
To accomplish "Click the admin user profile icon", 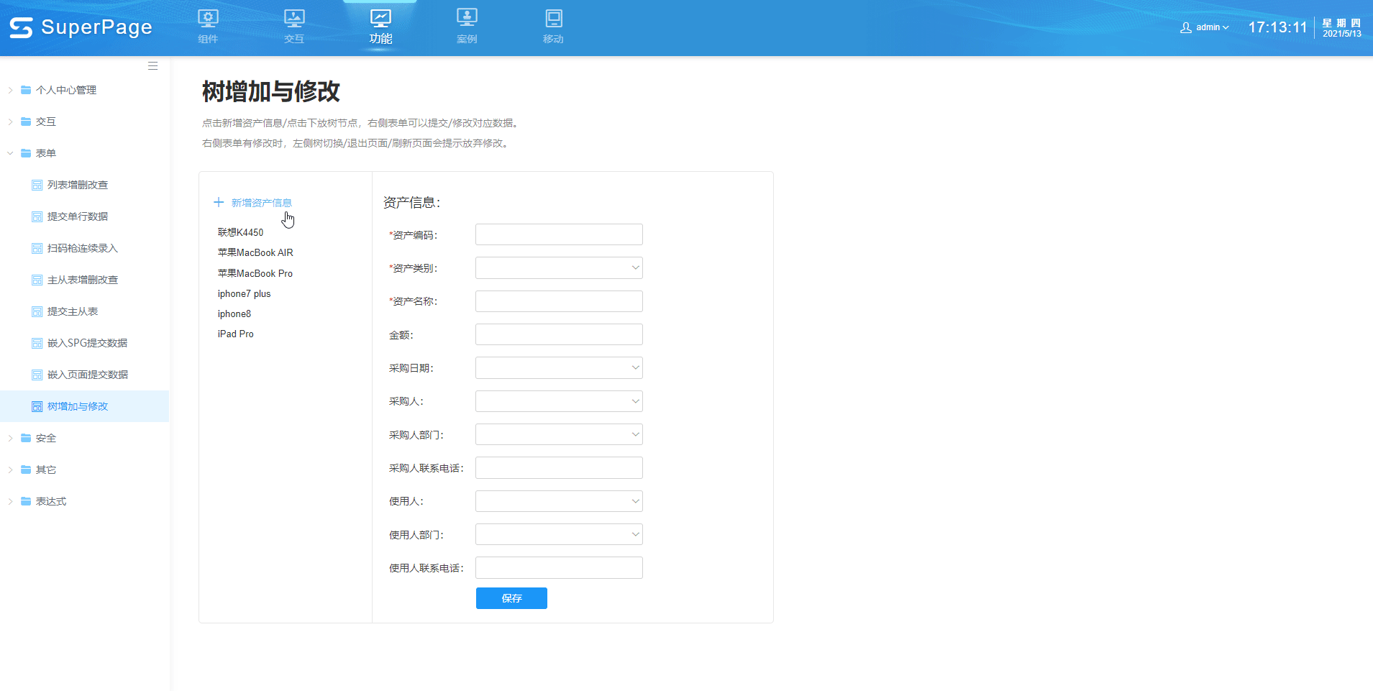I will point(1185,27).
